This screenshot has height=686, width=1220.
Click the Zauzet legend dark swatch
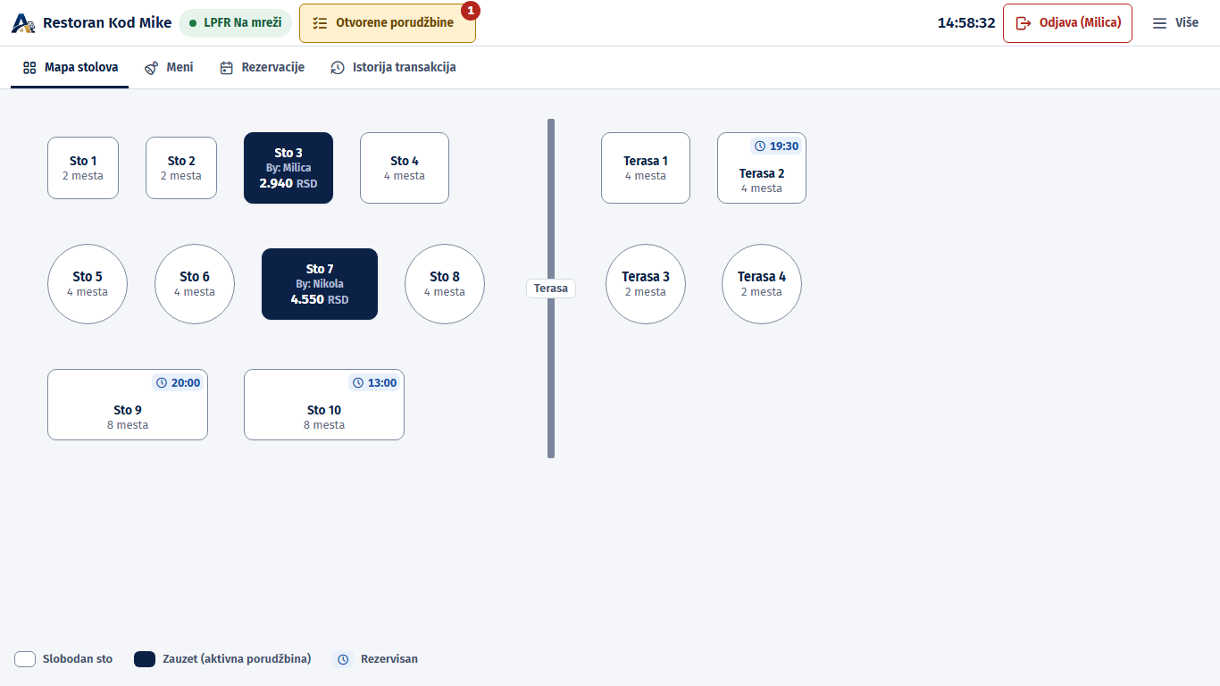click(145, 659)
